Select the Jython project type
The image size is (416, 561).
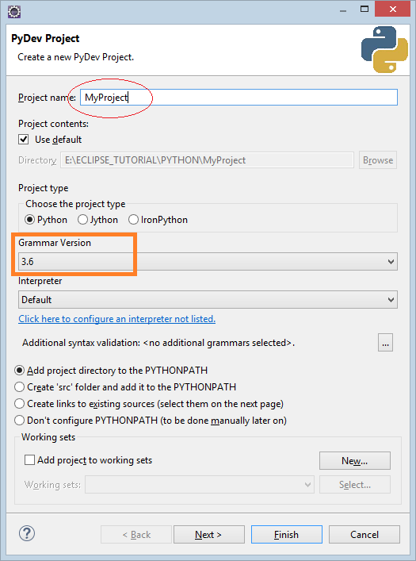pyautogui.click(x=82, y=220)
